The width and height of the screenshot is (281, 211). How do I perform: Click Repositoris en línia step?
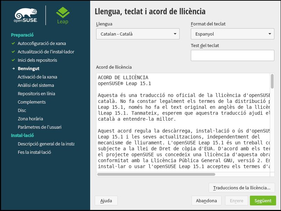pyautogui.click(x=36, y=94)
